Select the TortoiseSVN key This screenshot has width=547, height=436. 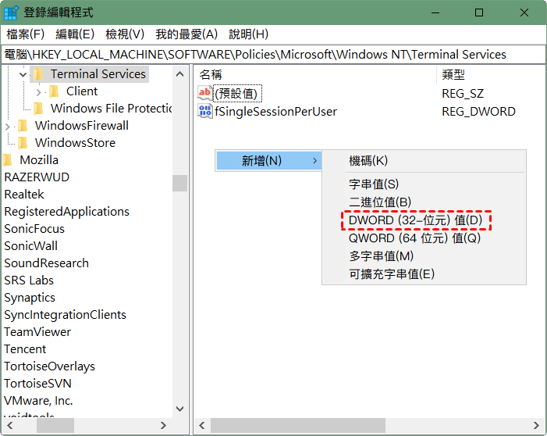[37, 384]
